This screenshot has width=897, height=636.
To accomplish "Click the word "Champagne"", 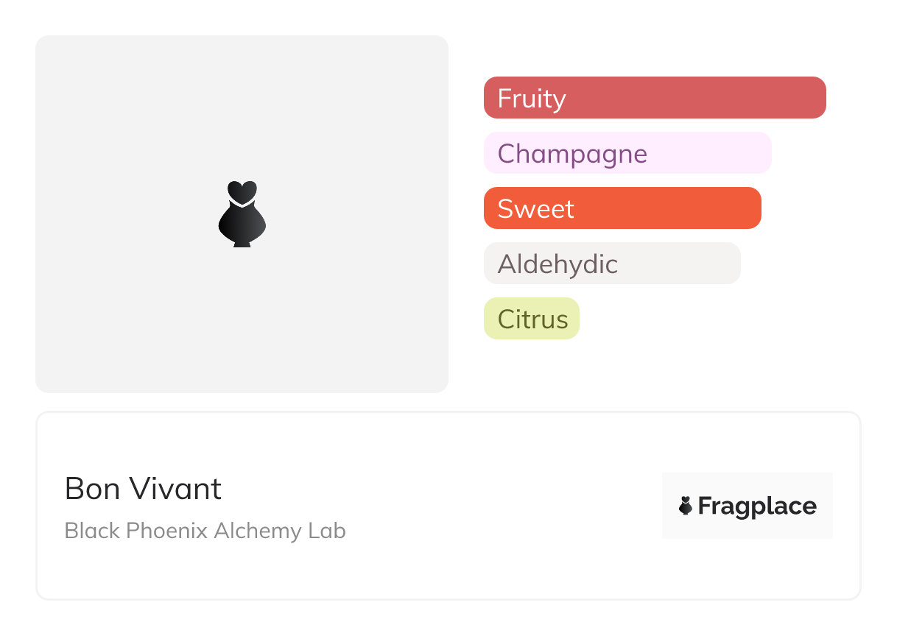I will point(572,154).
